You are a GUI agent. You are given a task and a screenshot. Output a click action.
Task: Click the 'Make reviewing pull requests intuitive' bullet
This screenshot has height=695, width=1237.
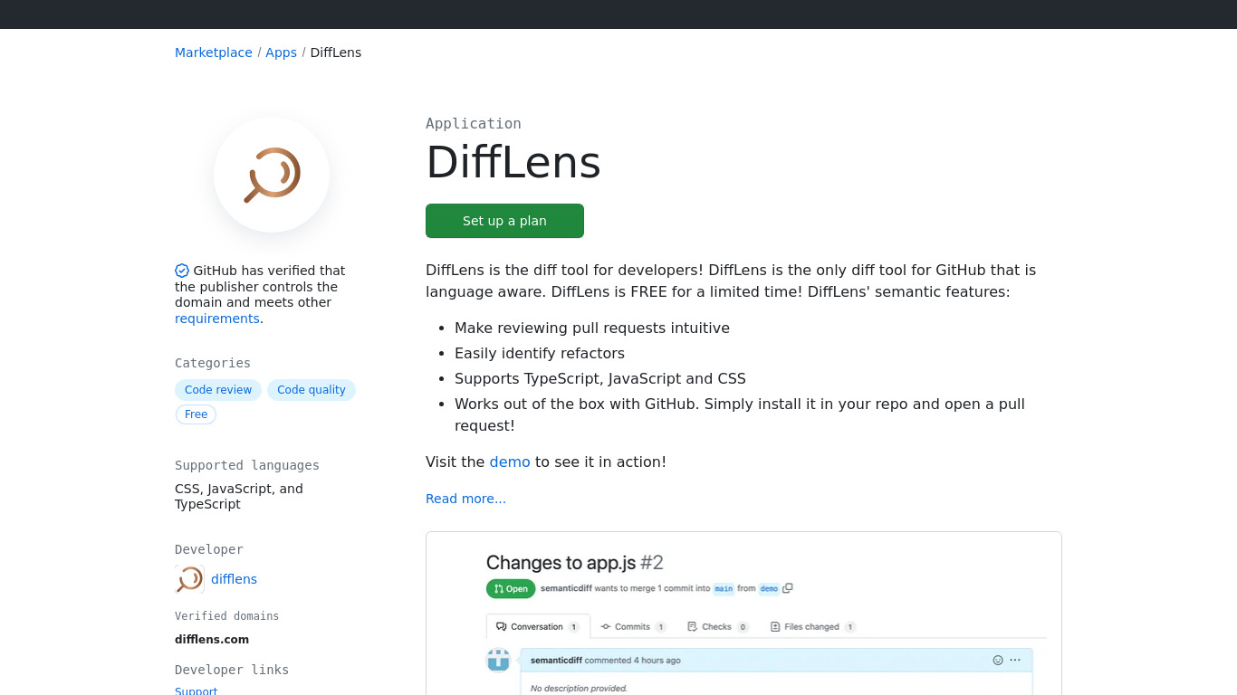tap(592, 328)
